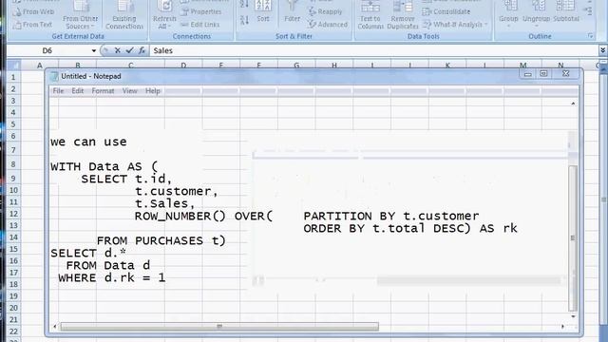Click Notepad horizontal scrollbar thumb

pos(219,327)
